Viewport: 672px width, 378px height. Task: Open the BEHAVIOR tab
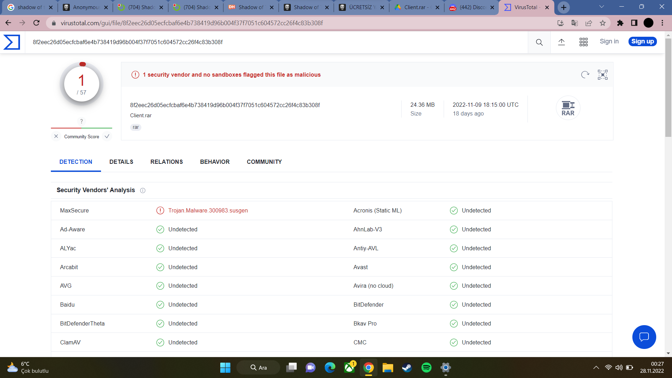[215, 162]
